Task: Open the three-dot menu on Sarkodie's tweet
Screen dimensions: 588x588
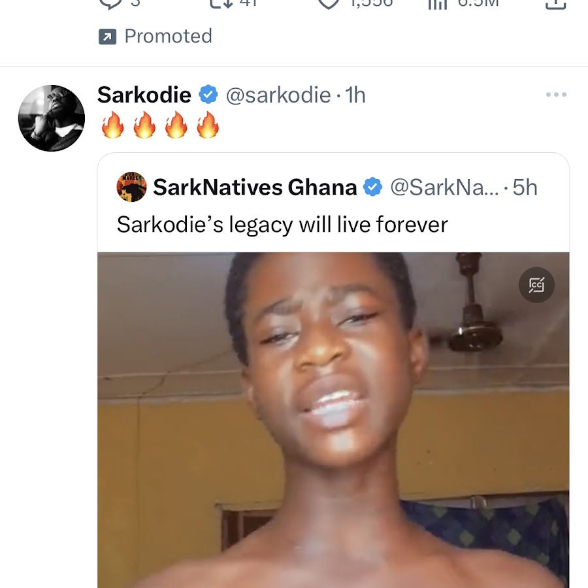Action: click(x=556, y=95)
